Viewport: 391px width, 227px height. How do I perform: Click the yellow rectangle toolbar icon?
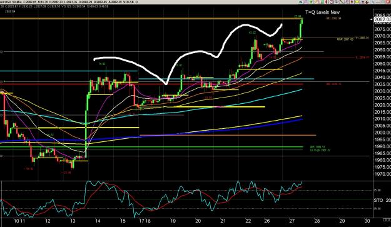pos(357,2)
